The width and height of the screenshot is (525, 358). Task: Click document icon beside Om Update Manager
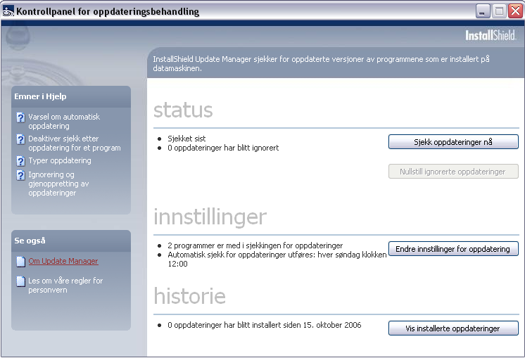[x=20, y=262]
